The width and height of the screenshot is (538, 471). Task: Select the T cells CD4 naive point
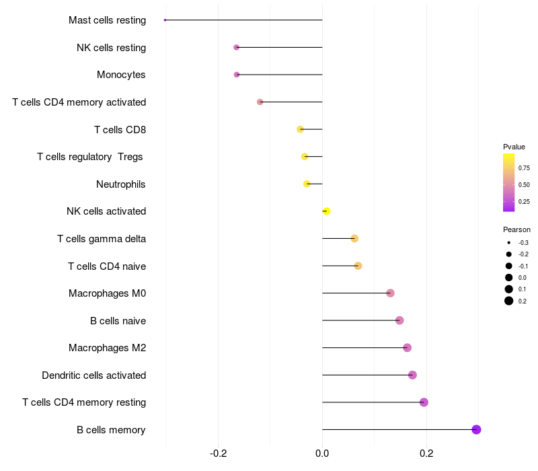[x=358, y=266]
